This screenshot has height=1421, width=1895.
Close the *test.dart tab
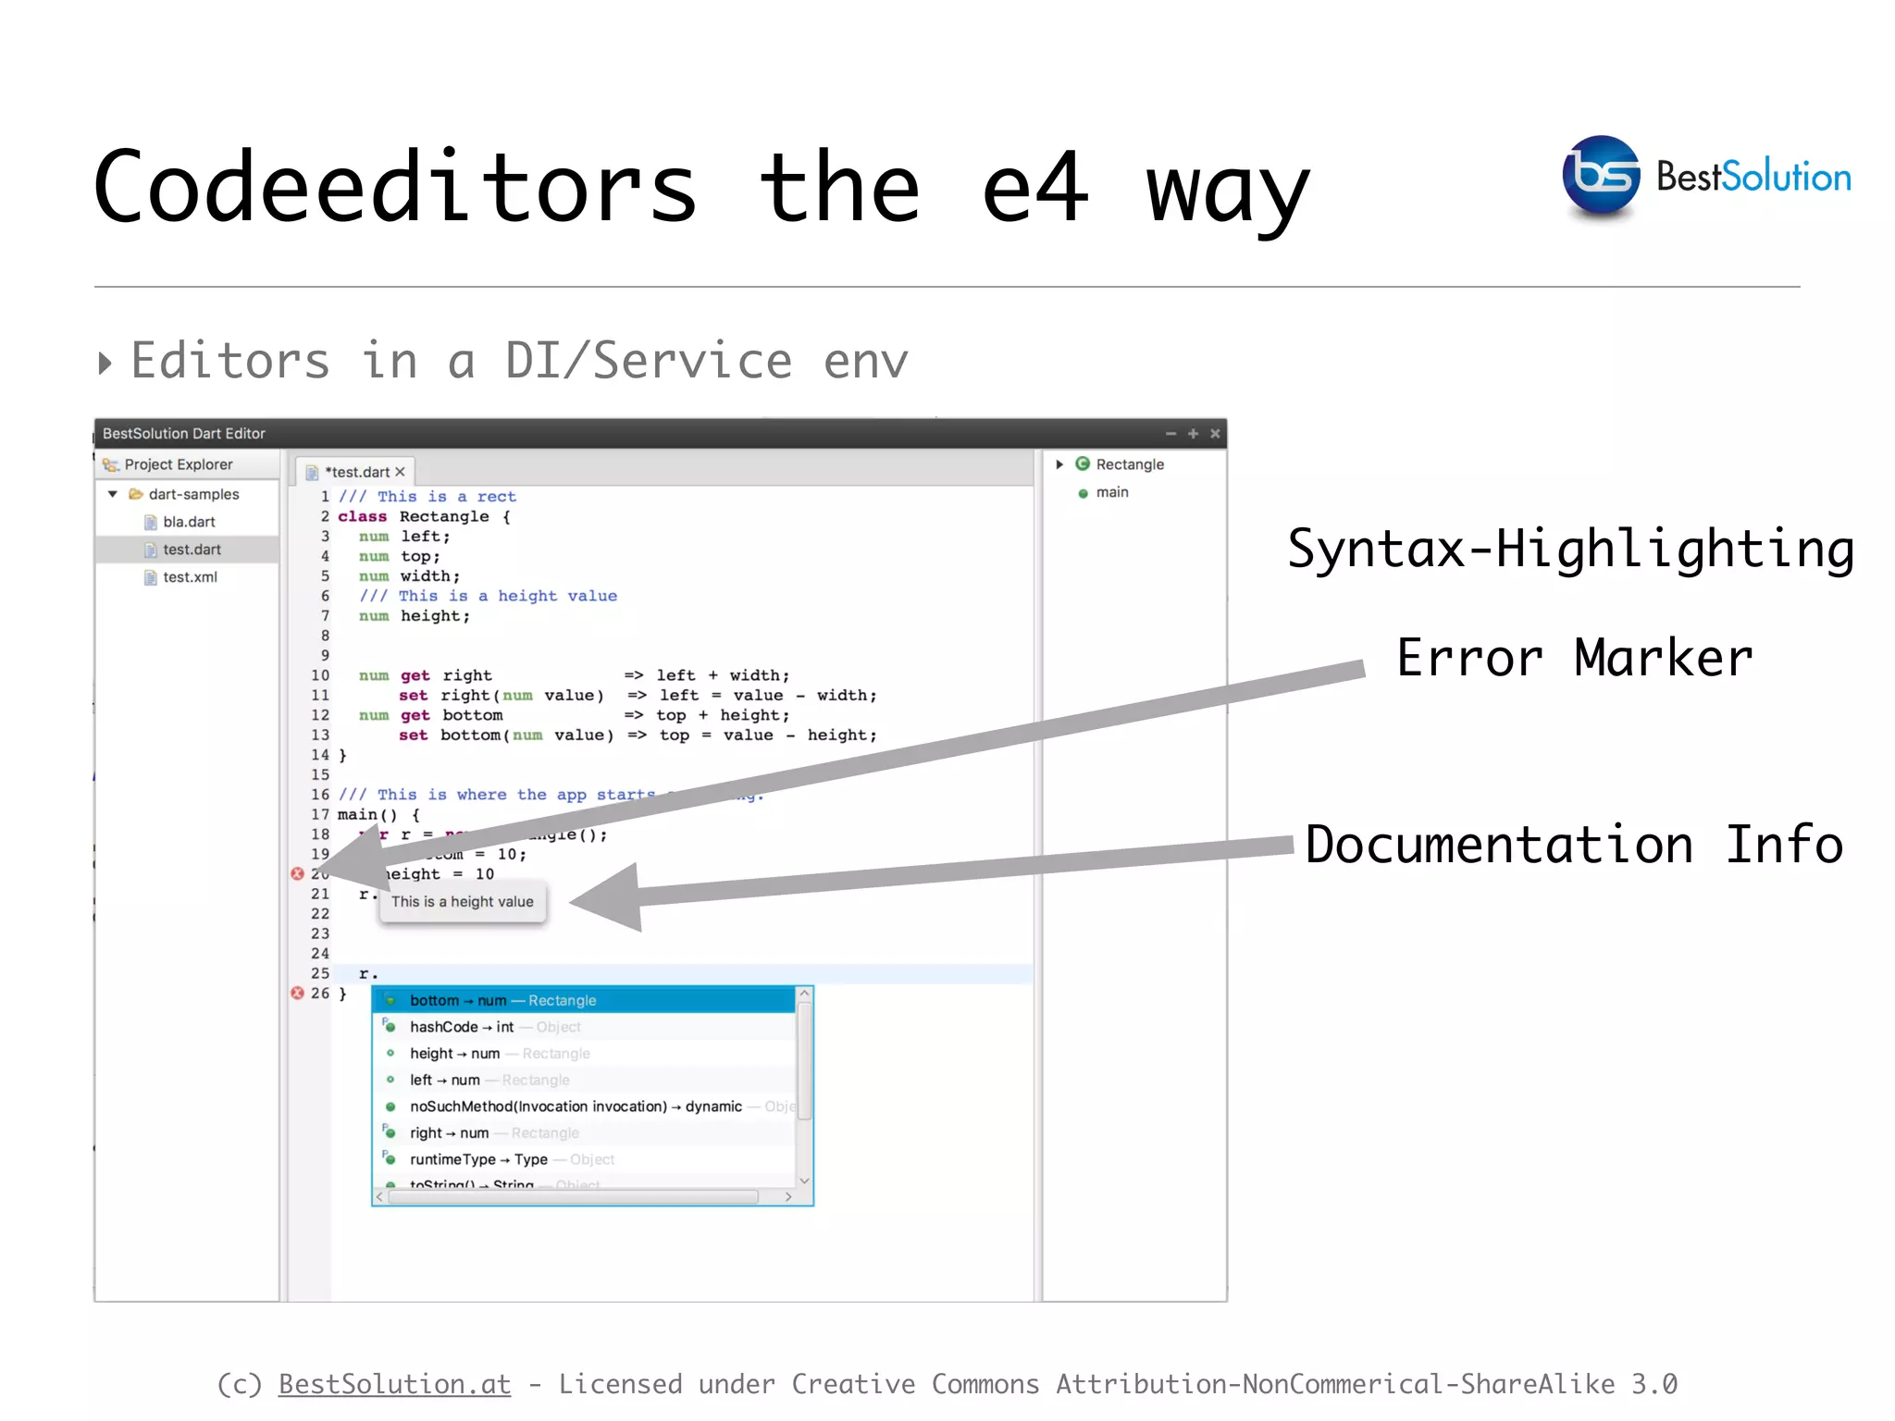click(401, 472)
